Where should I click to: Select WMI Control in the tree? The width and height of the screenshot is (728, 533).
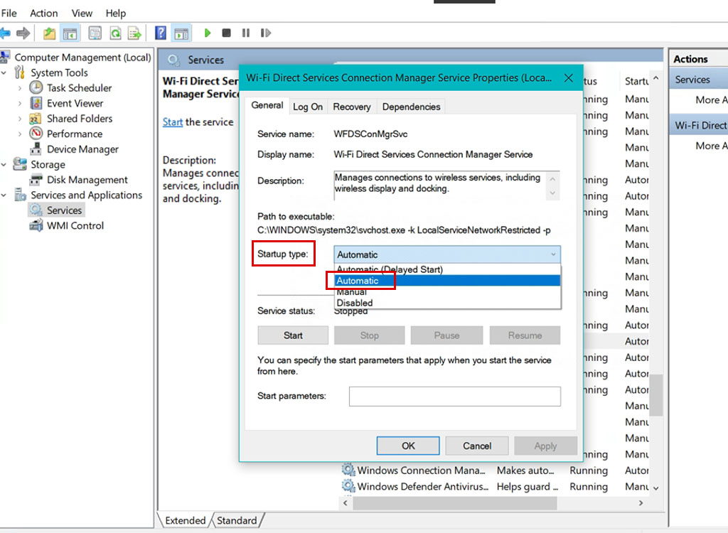[x=75, y=226]
